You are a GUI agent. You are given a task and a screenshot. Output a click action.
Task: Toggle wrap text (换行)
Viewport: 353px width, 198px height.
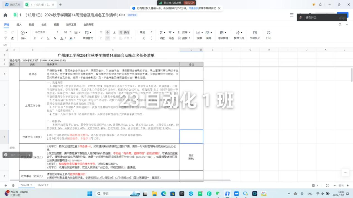(124, 32)
